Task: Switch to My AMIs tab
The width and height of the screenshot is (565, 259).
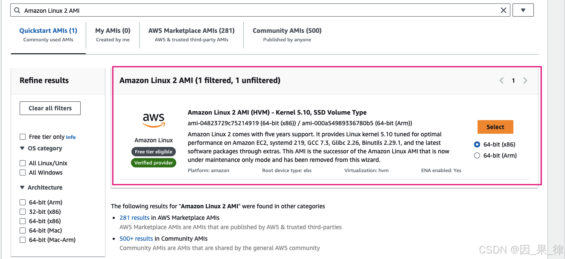Action: tap(113, 35)
